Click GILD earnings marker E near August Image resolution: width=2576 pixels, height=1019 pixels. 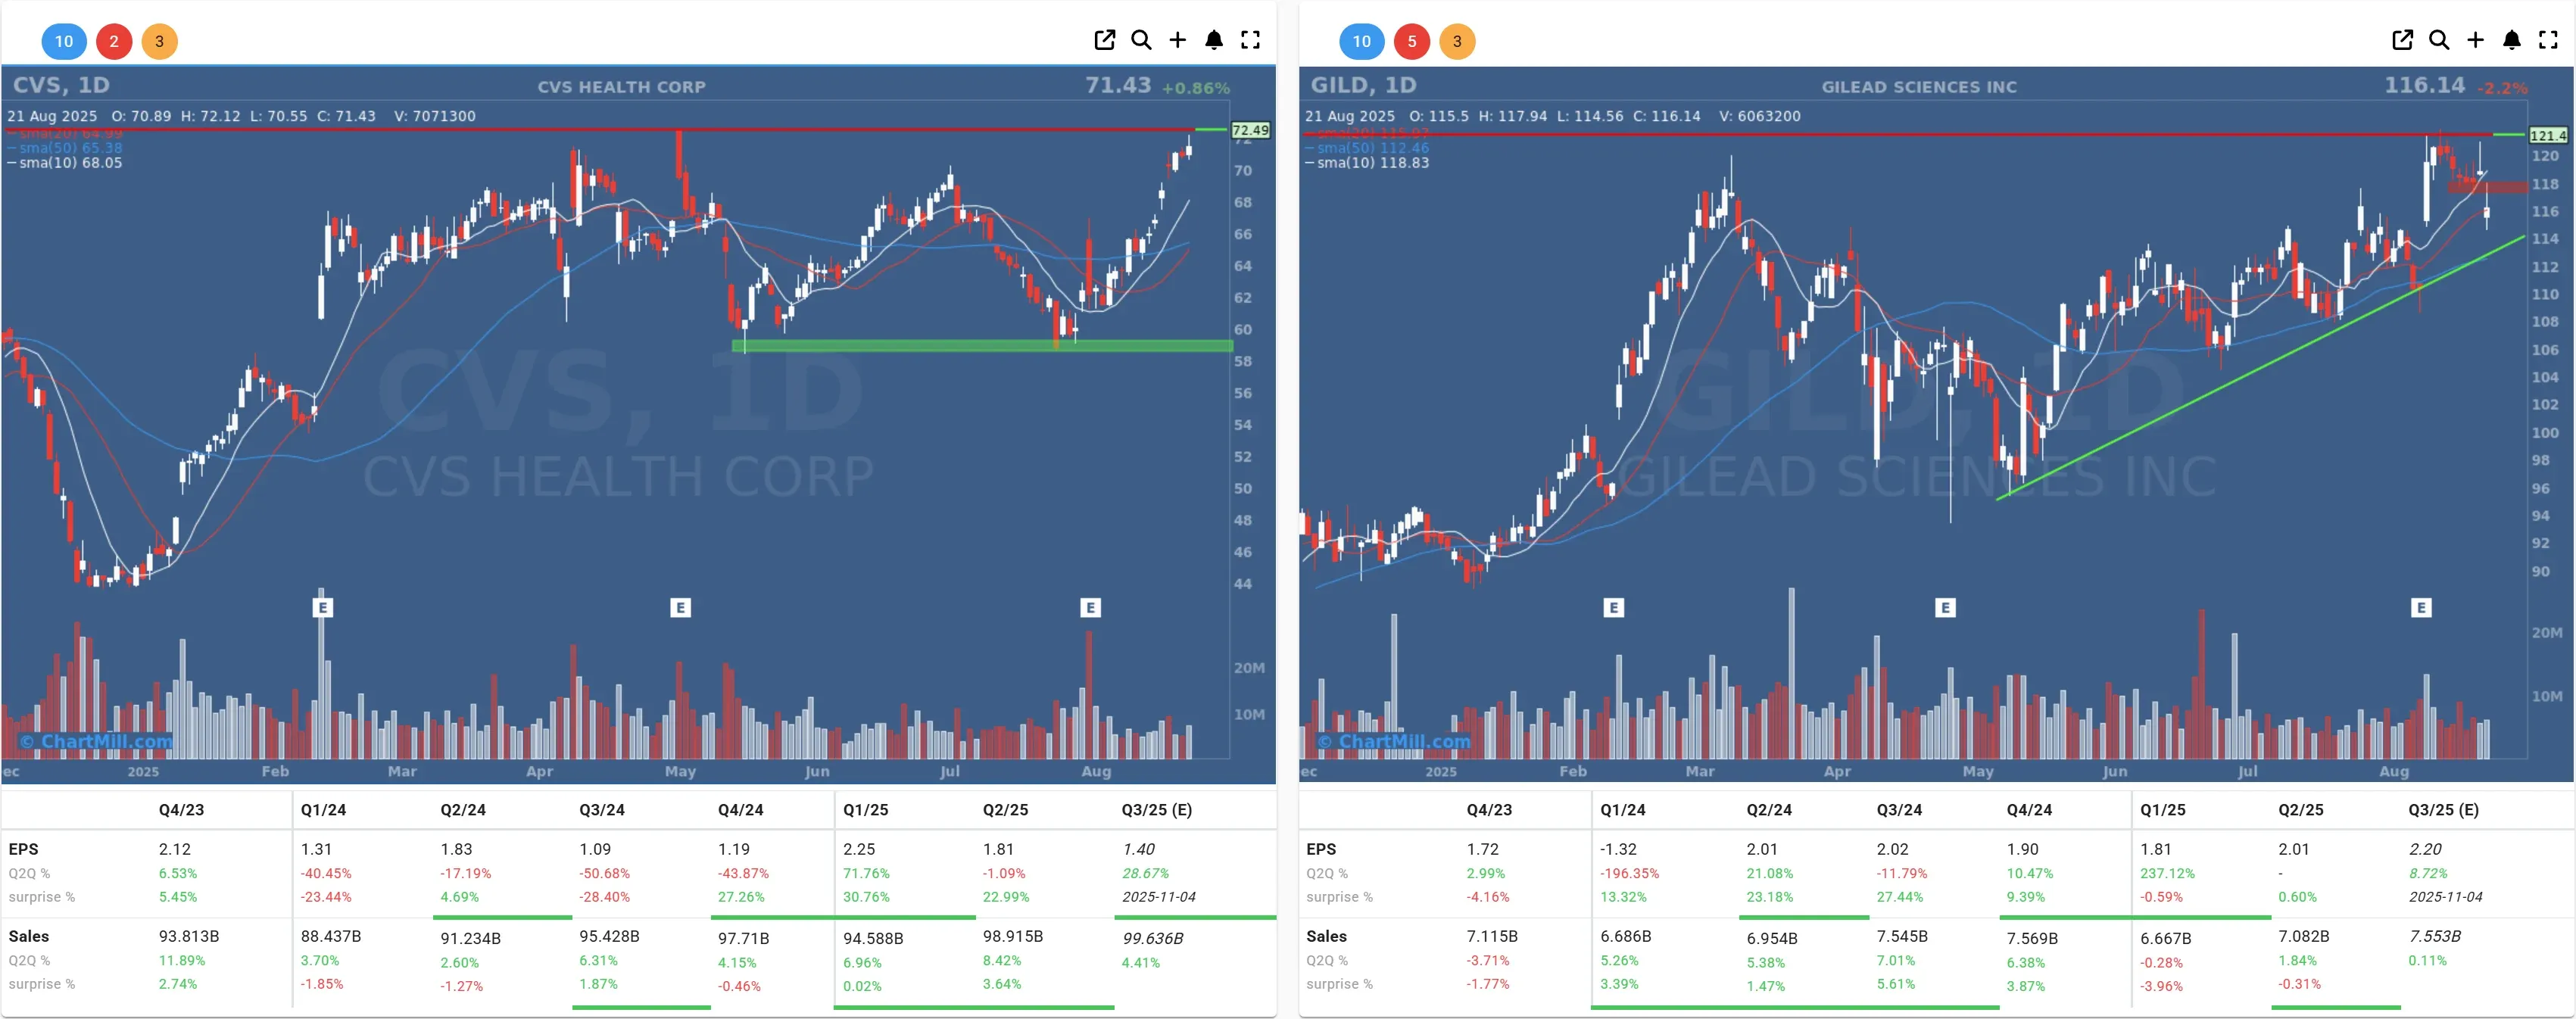click(2421, 607)
